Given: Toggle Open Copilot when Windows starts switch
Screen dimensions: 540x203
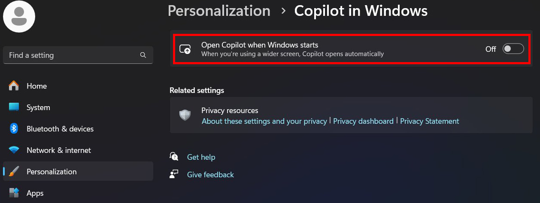Looking at the screenshot, I should (x=513, y=49).
